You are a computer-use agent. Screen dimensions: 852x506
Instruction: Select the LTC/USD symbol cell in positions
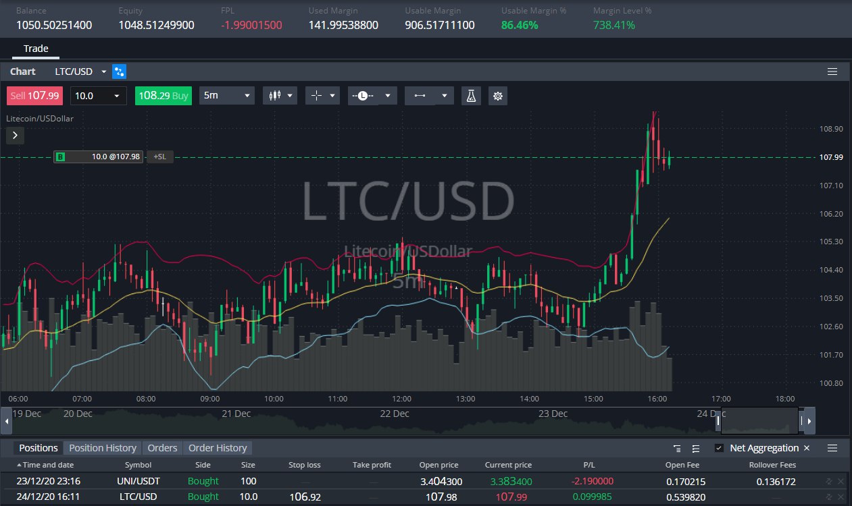(139, 497)
